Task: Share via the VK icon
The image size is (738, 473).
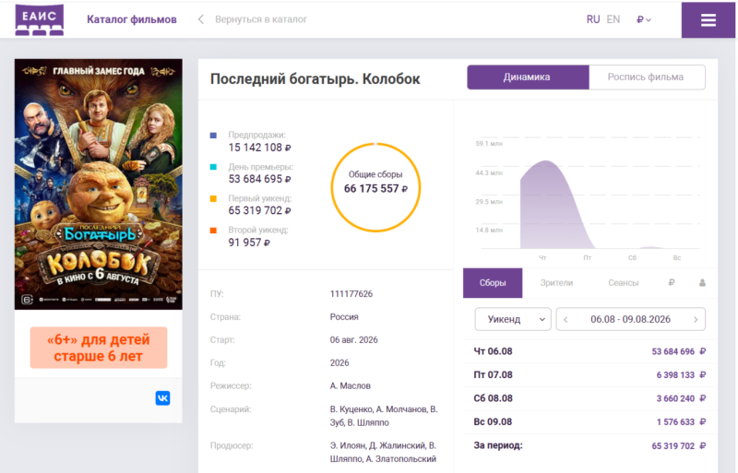Action: [x=163, y=398]
